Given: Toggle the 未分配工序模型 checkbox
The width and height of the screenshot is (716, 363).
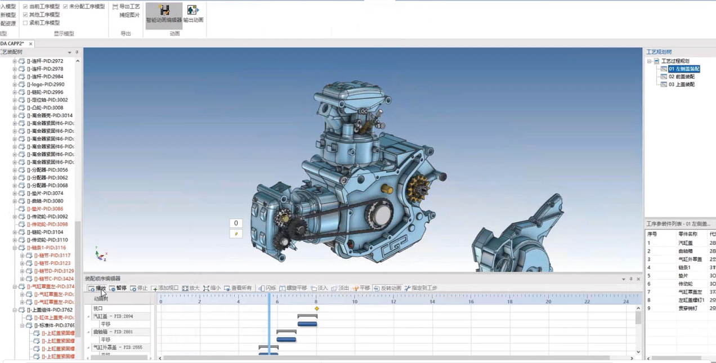Looking at the screenshot, I should 65,7.
